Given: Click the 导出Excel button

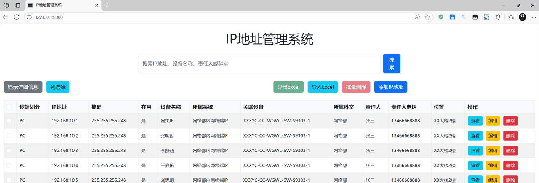Looking at the screenshot, I should [288, 87].
